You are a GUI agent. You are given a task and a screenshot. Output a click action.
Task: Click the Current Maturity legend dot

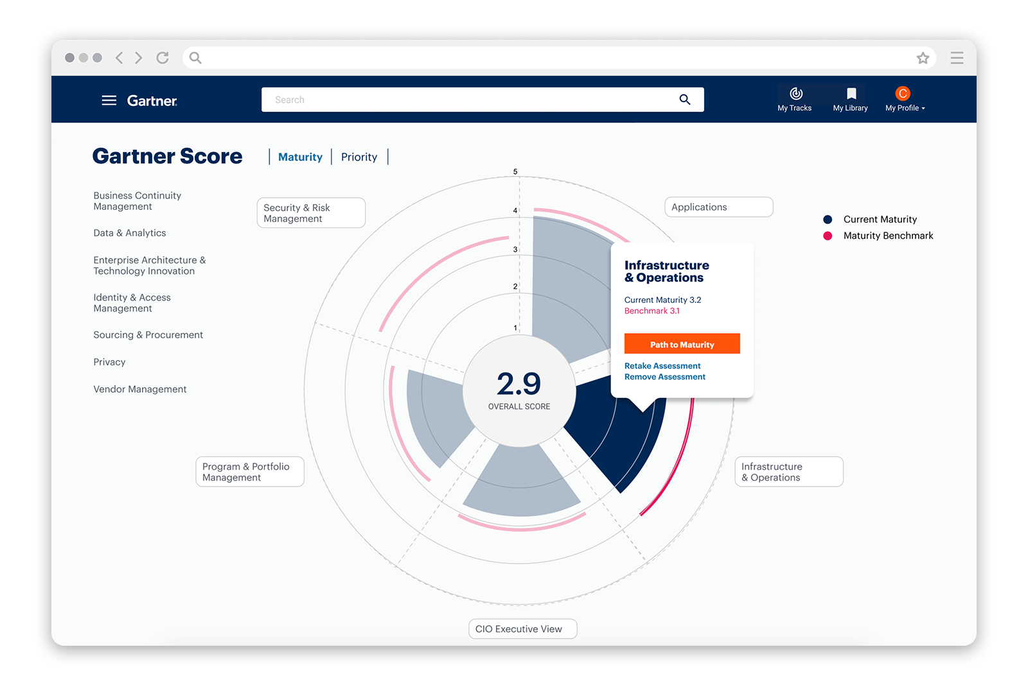point(828,220)
